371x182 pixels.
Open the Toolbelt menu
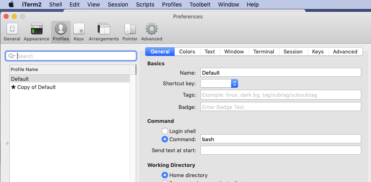click(200, 4)
